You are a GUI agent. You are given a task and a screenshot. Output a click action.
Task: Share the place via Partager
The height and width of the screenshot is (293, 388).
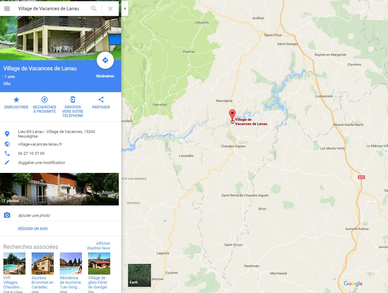(x=101, y=103)
